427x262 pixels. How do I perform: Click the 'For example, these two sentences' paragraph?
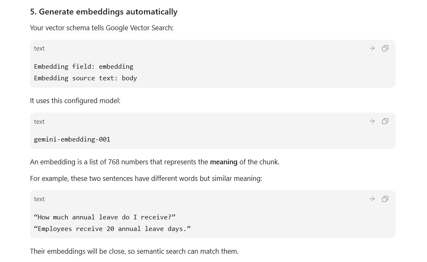point(146,179)
